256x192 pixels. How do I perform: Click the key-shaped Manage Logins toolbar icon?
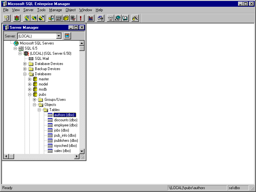27,18
